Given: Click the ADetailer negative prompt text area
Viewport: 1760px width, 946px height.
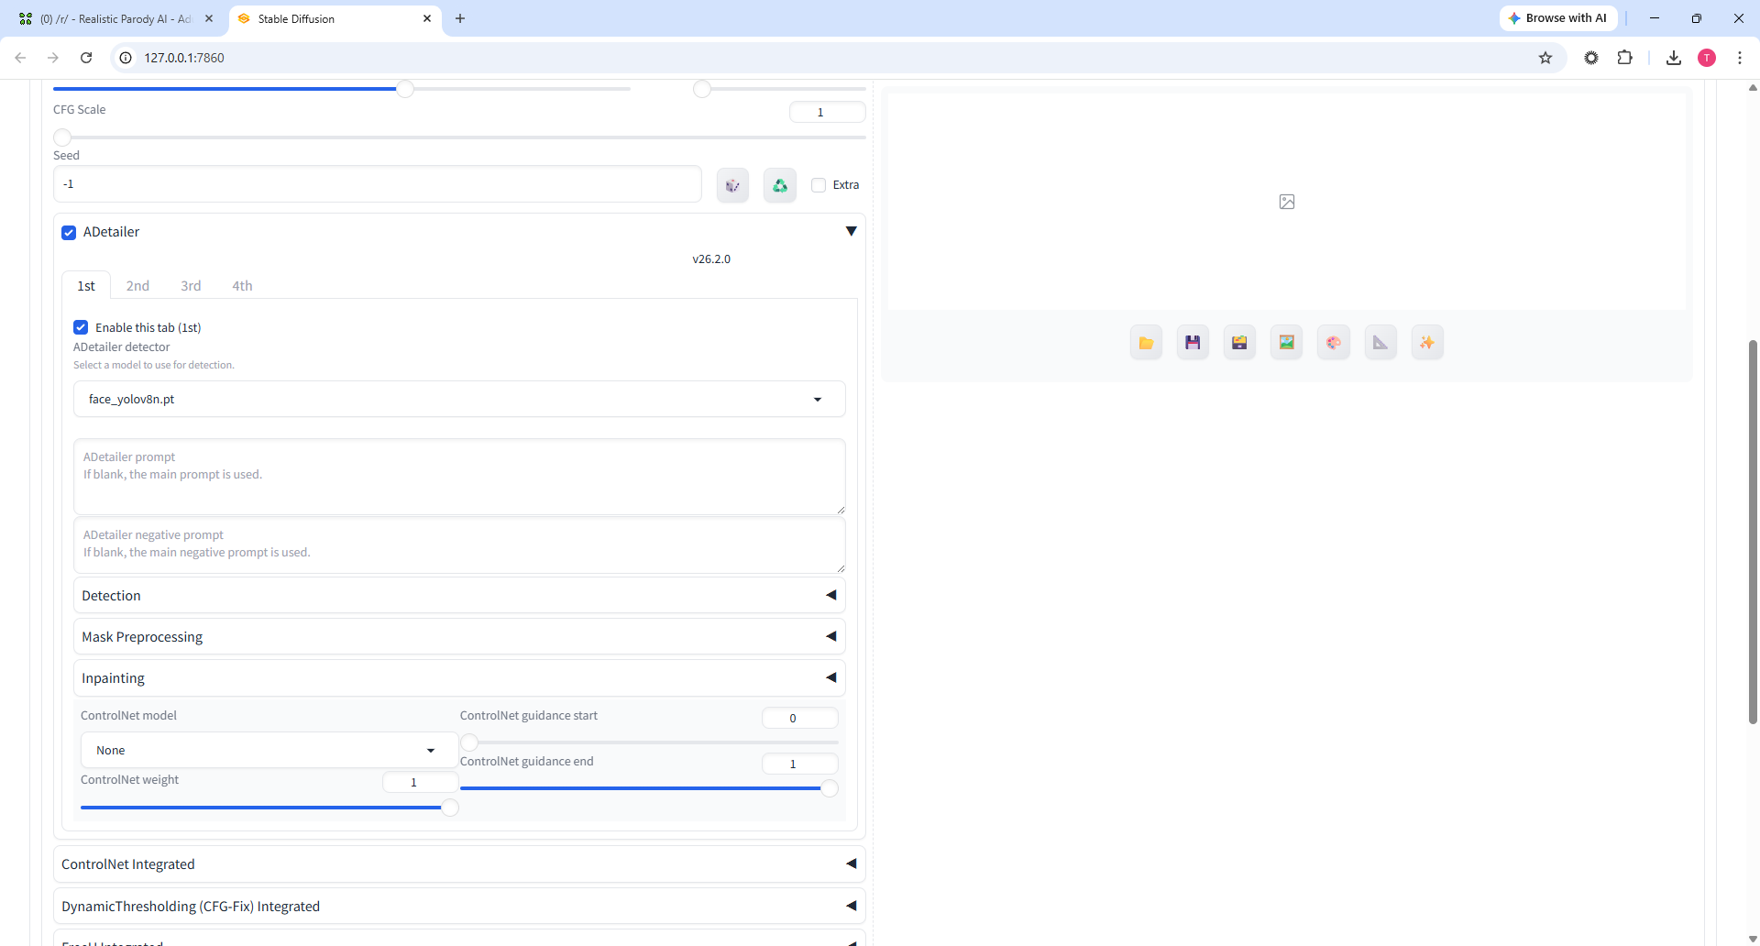Looking at the screenshot, I should point(459,545).
